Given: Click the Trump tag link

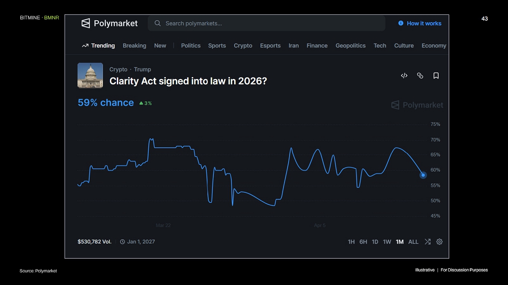Looking at the screenshot, I should (x=142, y=69).
